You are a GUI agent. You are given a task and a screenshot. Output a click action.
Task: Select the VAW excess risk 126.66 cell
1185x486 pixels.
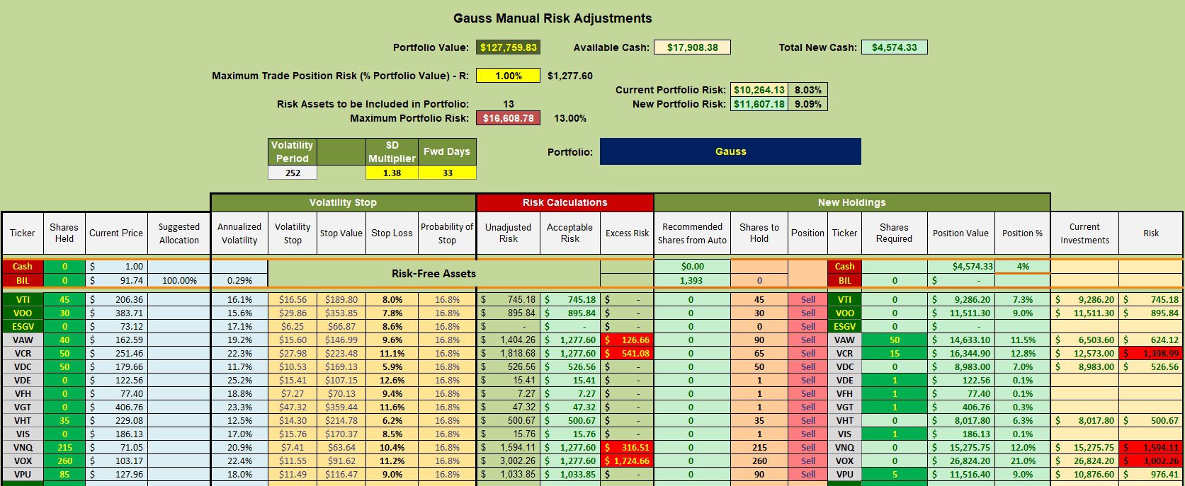tap(626, 340)
